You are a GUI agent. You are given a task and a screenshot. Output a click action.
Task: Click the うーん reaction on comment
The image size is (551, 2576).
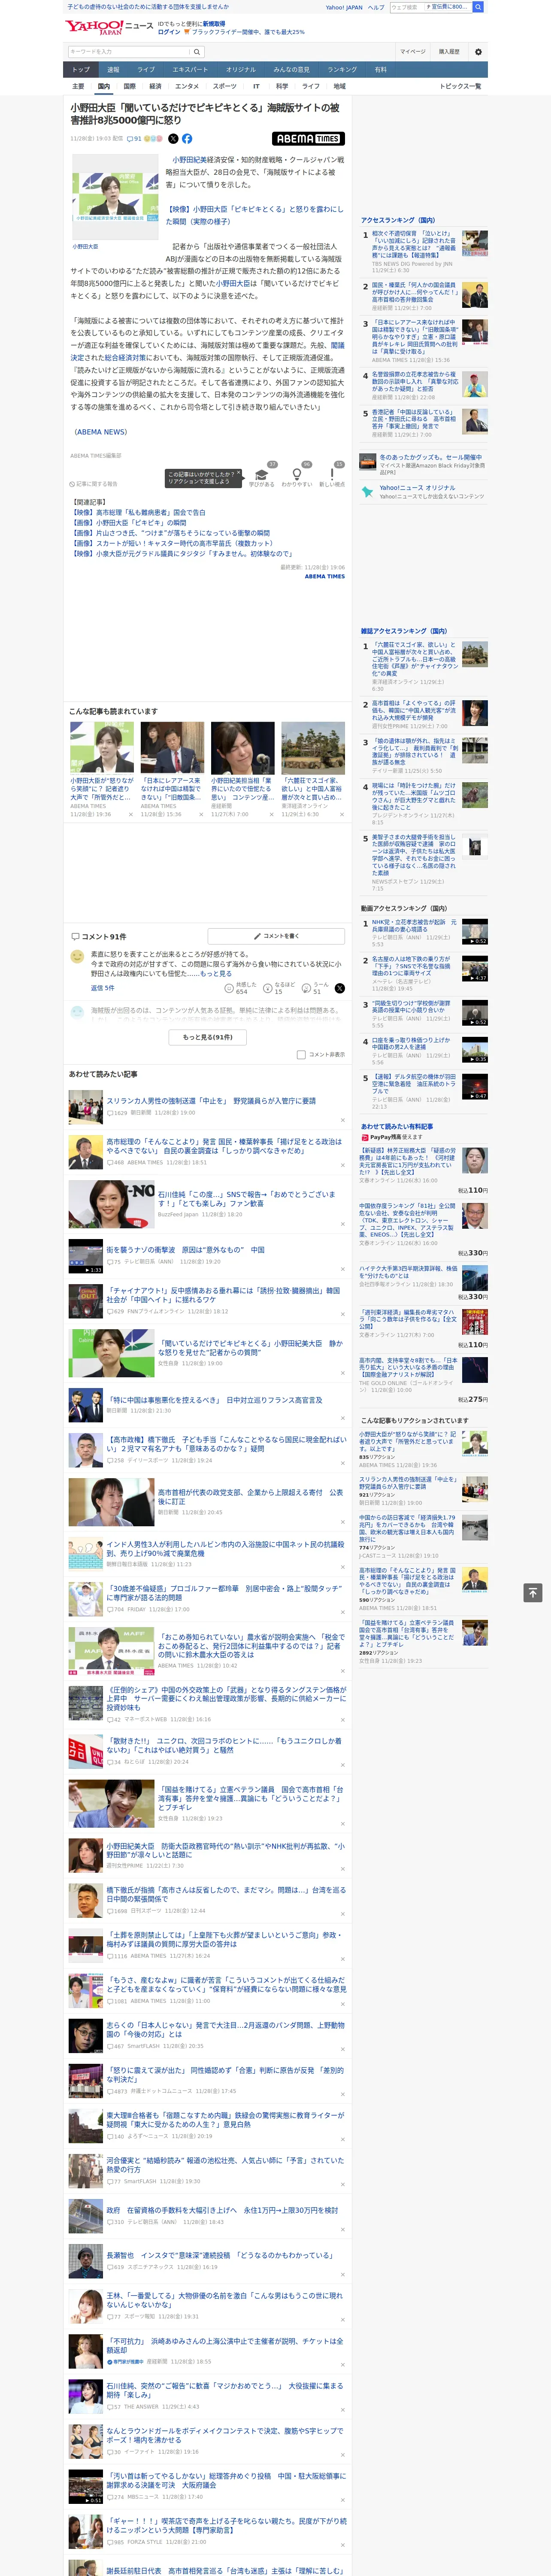click(x=316, y=988)
